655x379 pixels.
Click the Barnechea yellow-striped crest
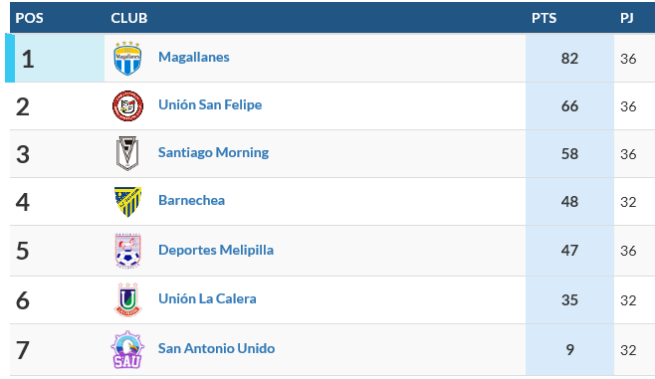[127, 202]
